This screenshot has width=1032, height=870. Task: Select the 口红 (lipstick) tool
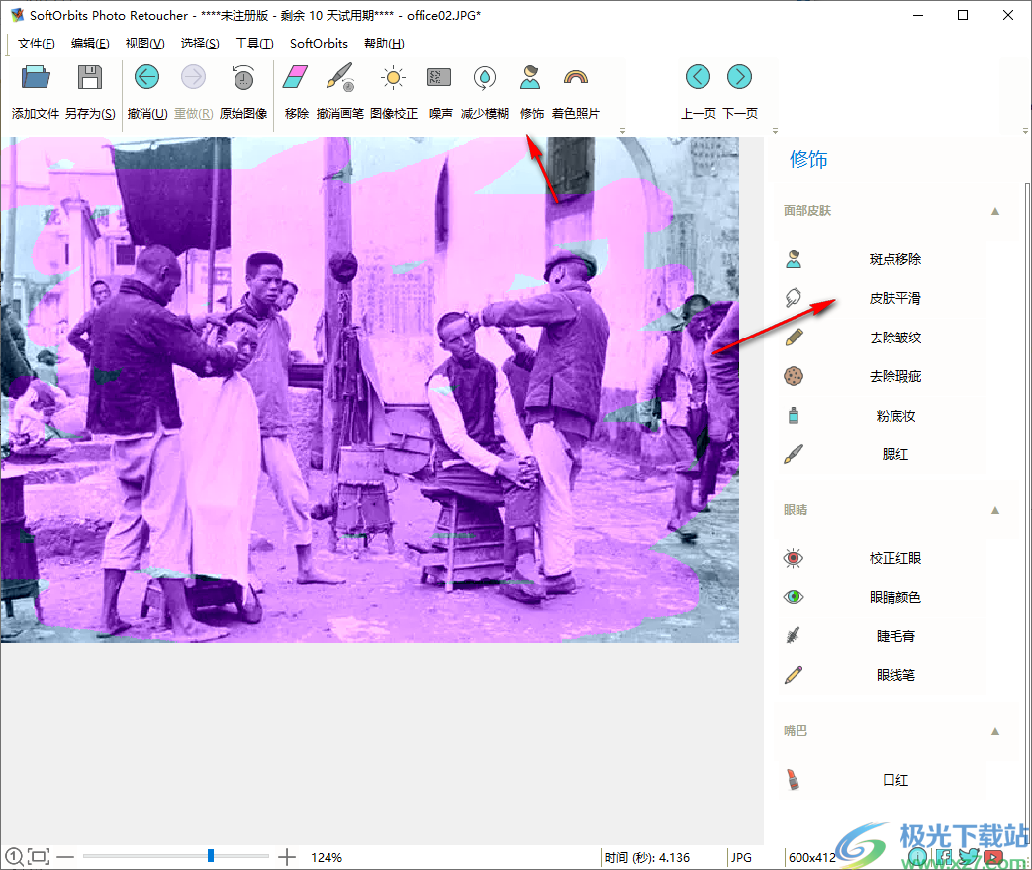coord(893,780)
